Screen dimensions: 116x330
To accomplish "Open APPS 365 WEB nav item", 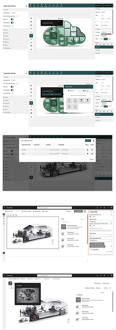I will coord(56,279).
